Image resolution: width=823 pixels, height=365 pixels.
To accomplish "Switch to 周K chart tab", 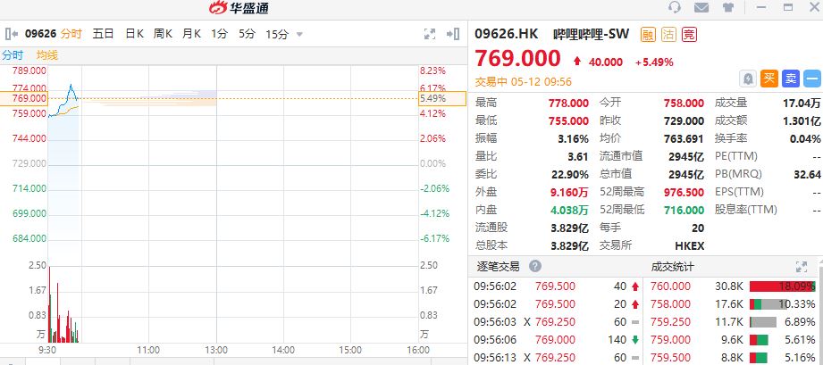I will point(163,34).
